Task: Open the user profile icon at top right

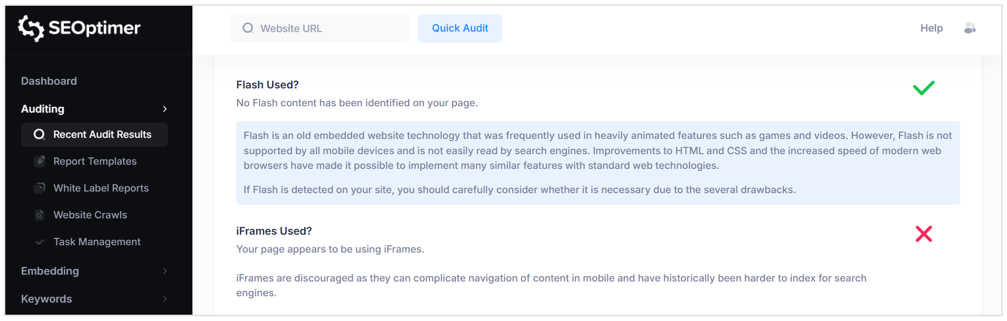Action: (x=970, y=28)
